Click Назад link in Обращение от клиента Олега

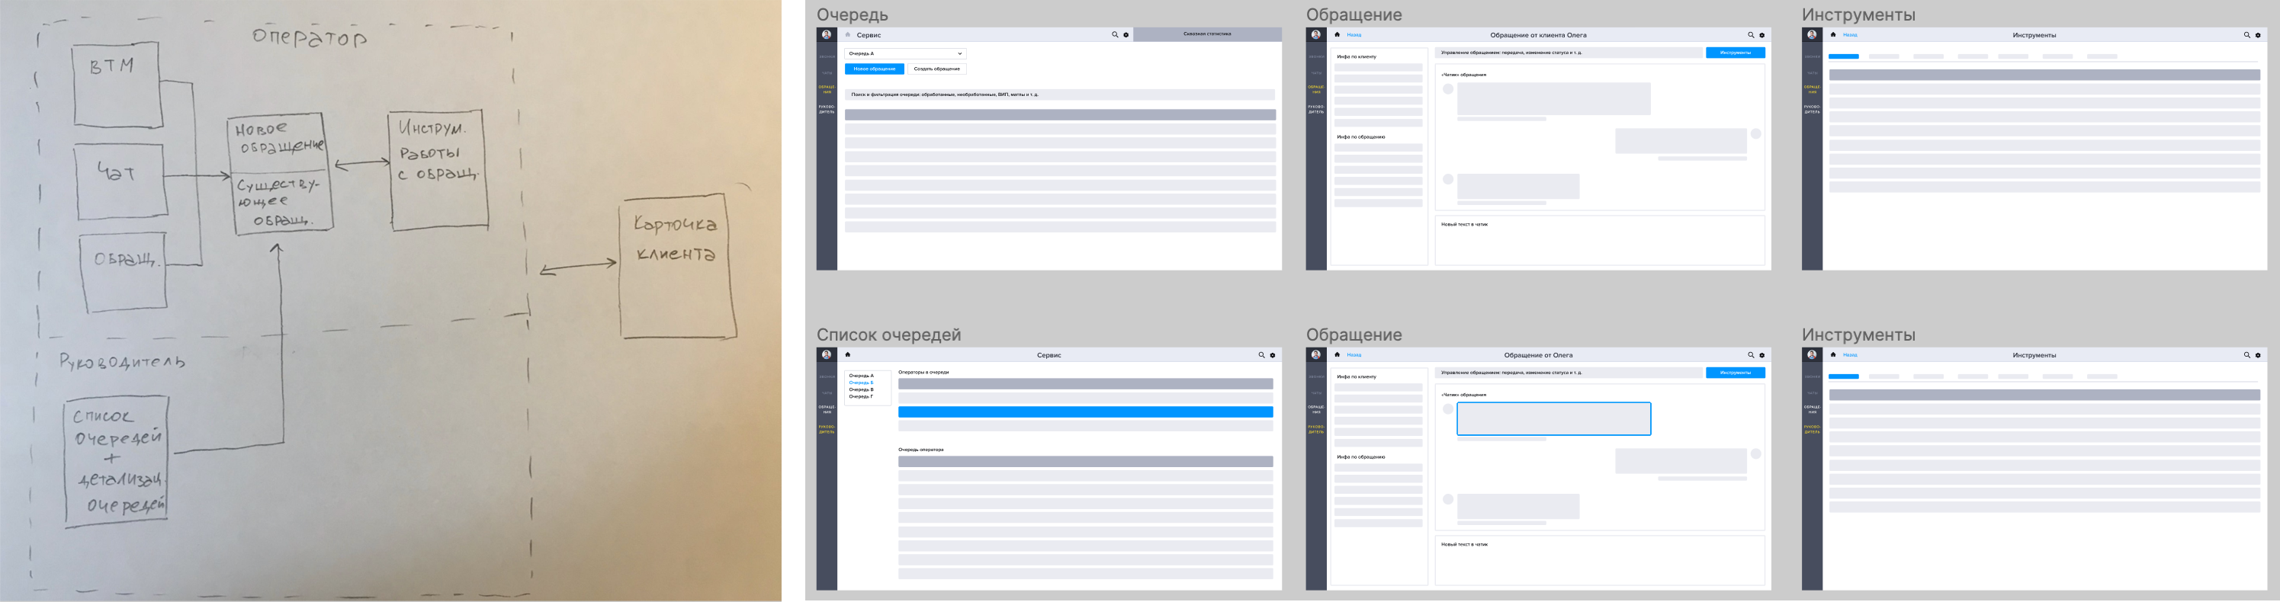(x=1354, y=35)
